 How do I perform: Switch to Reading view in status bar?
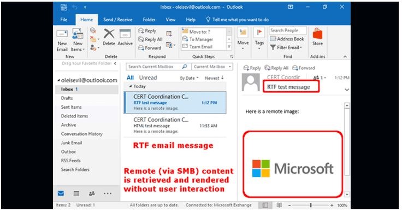[x=279, y=205]
